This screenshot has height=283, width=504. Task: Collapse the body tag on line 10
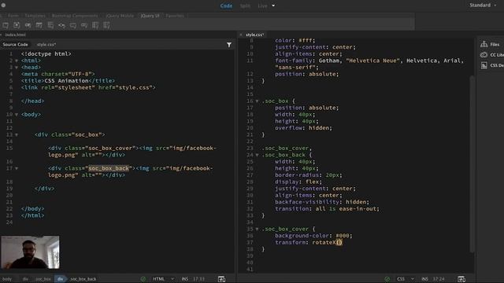point(17,115)
